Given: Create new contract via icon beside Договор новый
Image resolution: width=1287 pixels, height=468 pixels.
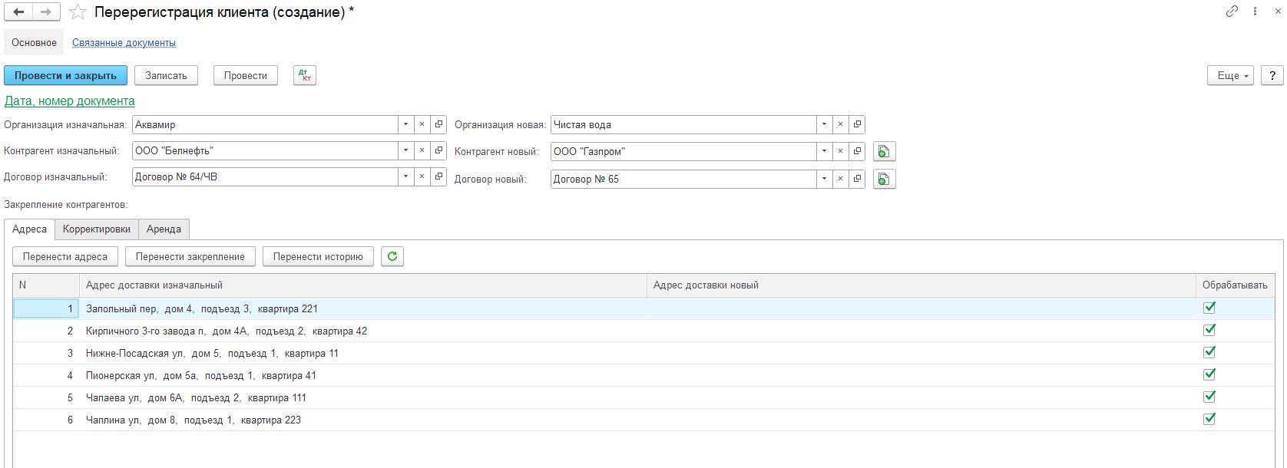Looking at the screenshot, I should click(x=884, y=180).
